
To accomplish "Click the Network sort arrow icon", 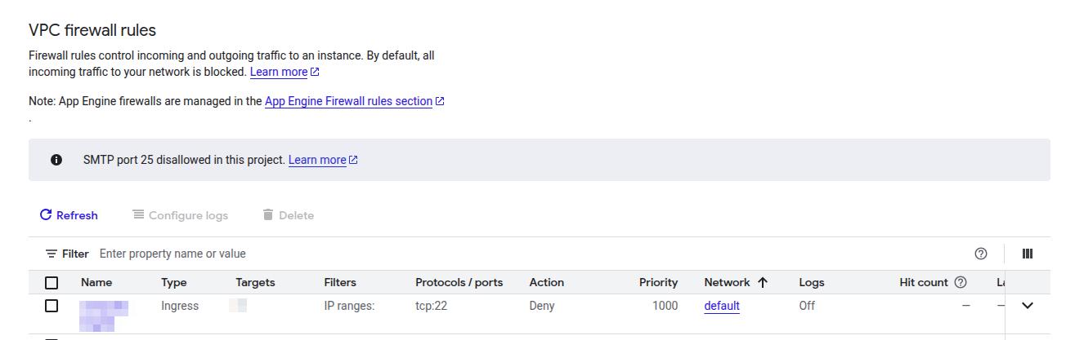I will coord(763,282).
